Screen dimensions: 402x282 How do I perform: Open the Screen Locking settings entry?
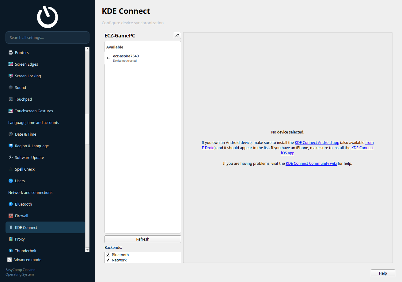pyautogui.click(x=45, y=76)
